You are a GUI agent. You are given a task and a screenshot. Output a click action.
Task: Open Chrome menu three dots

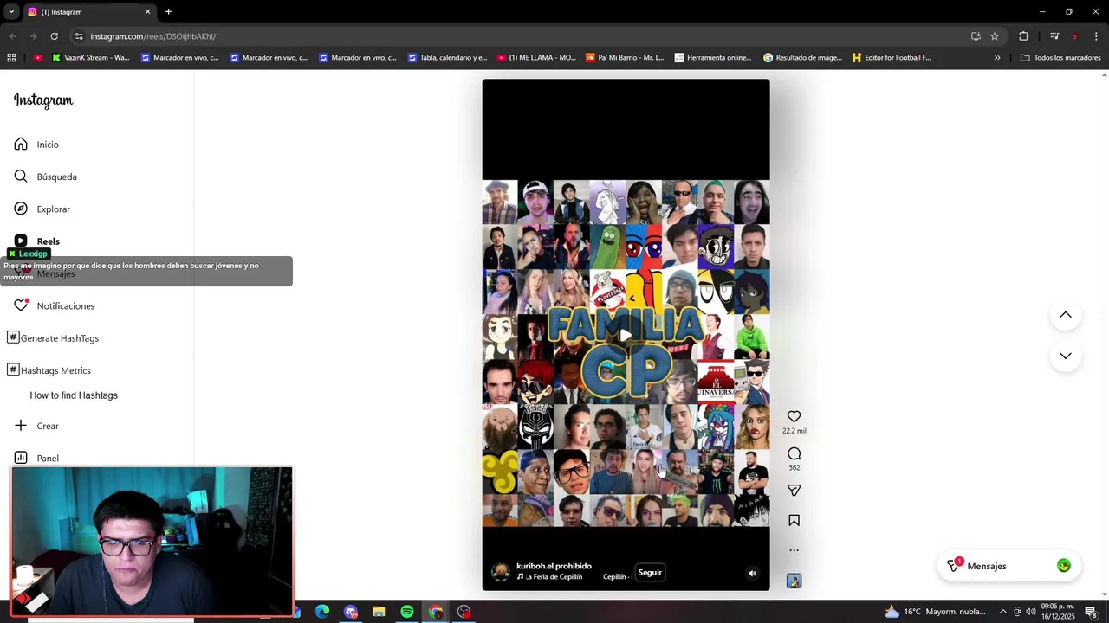1096,36
